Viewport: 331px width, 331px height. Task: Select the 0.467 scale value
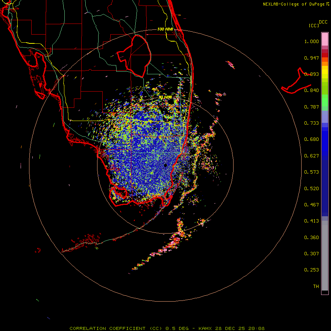coord(312,205)
